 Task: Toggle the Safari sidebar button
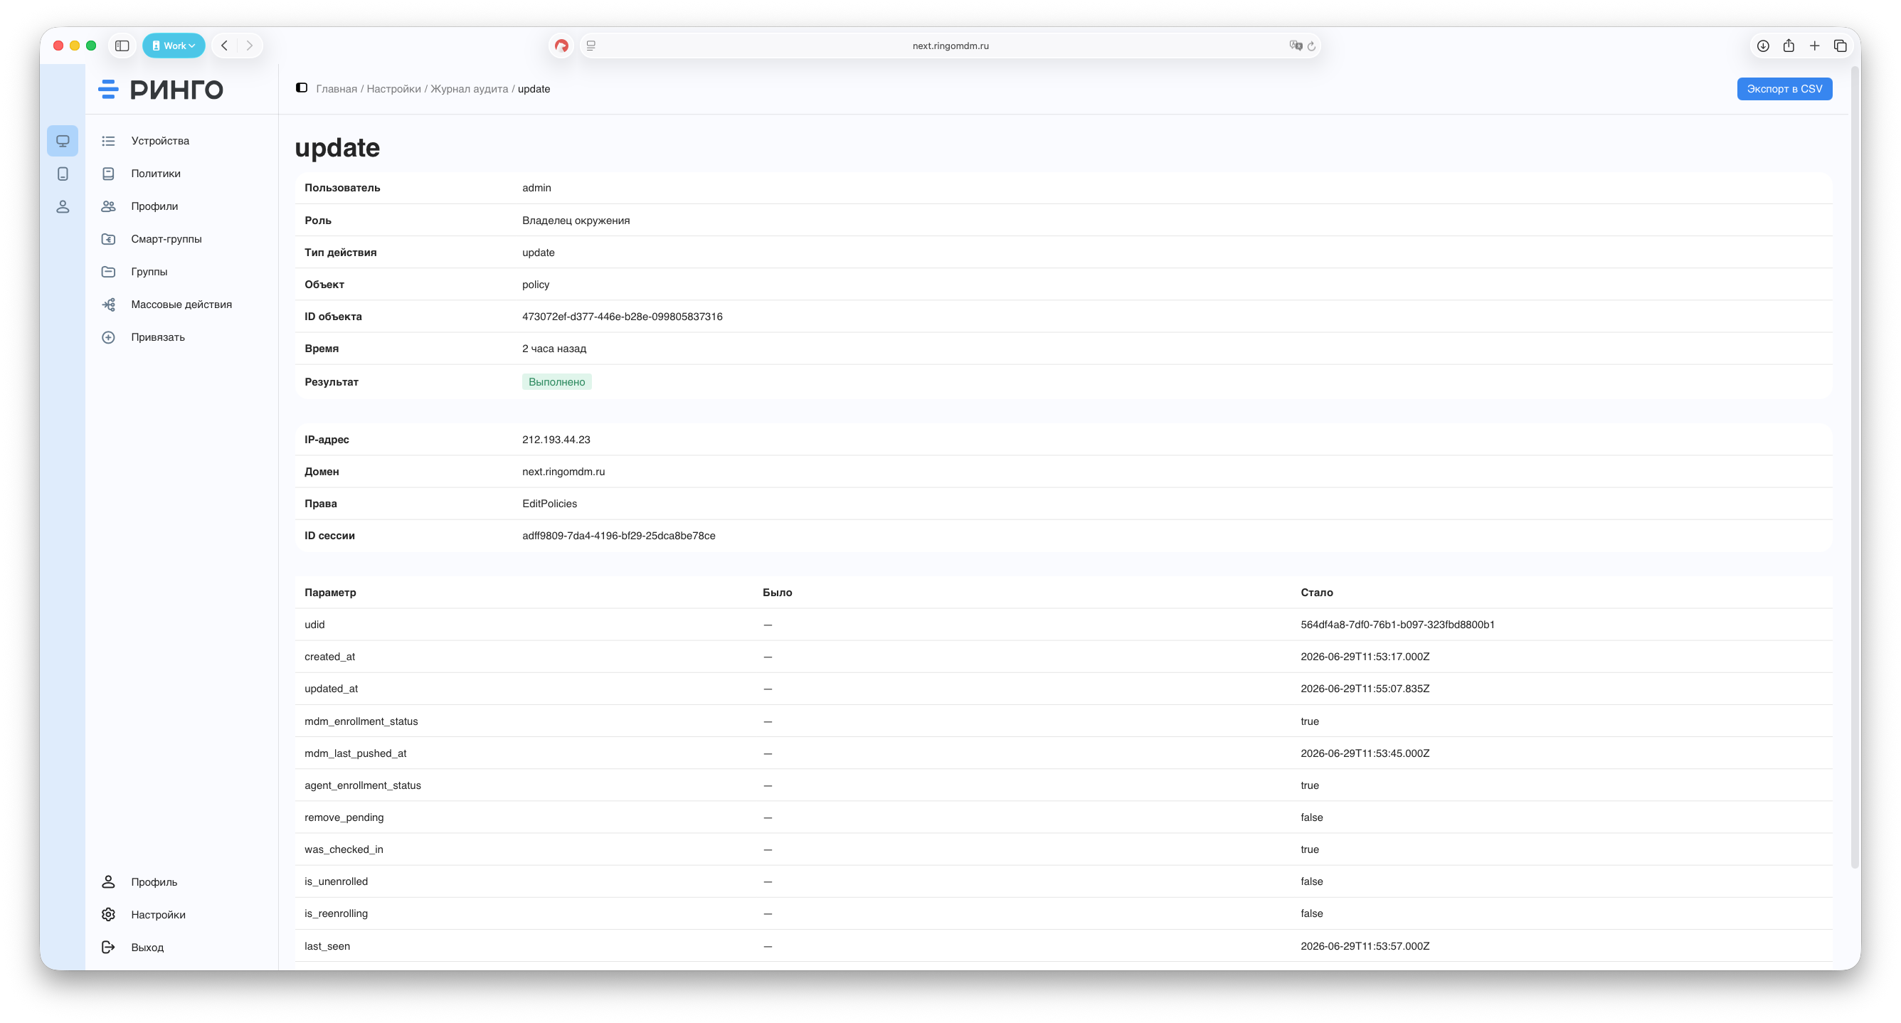122,46
